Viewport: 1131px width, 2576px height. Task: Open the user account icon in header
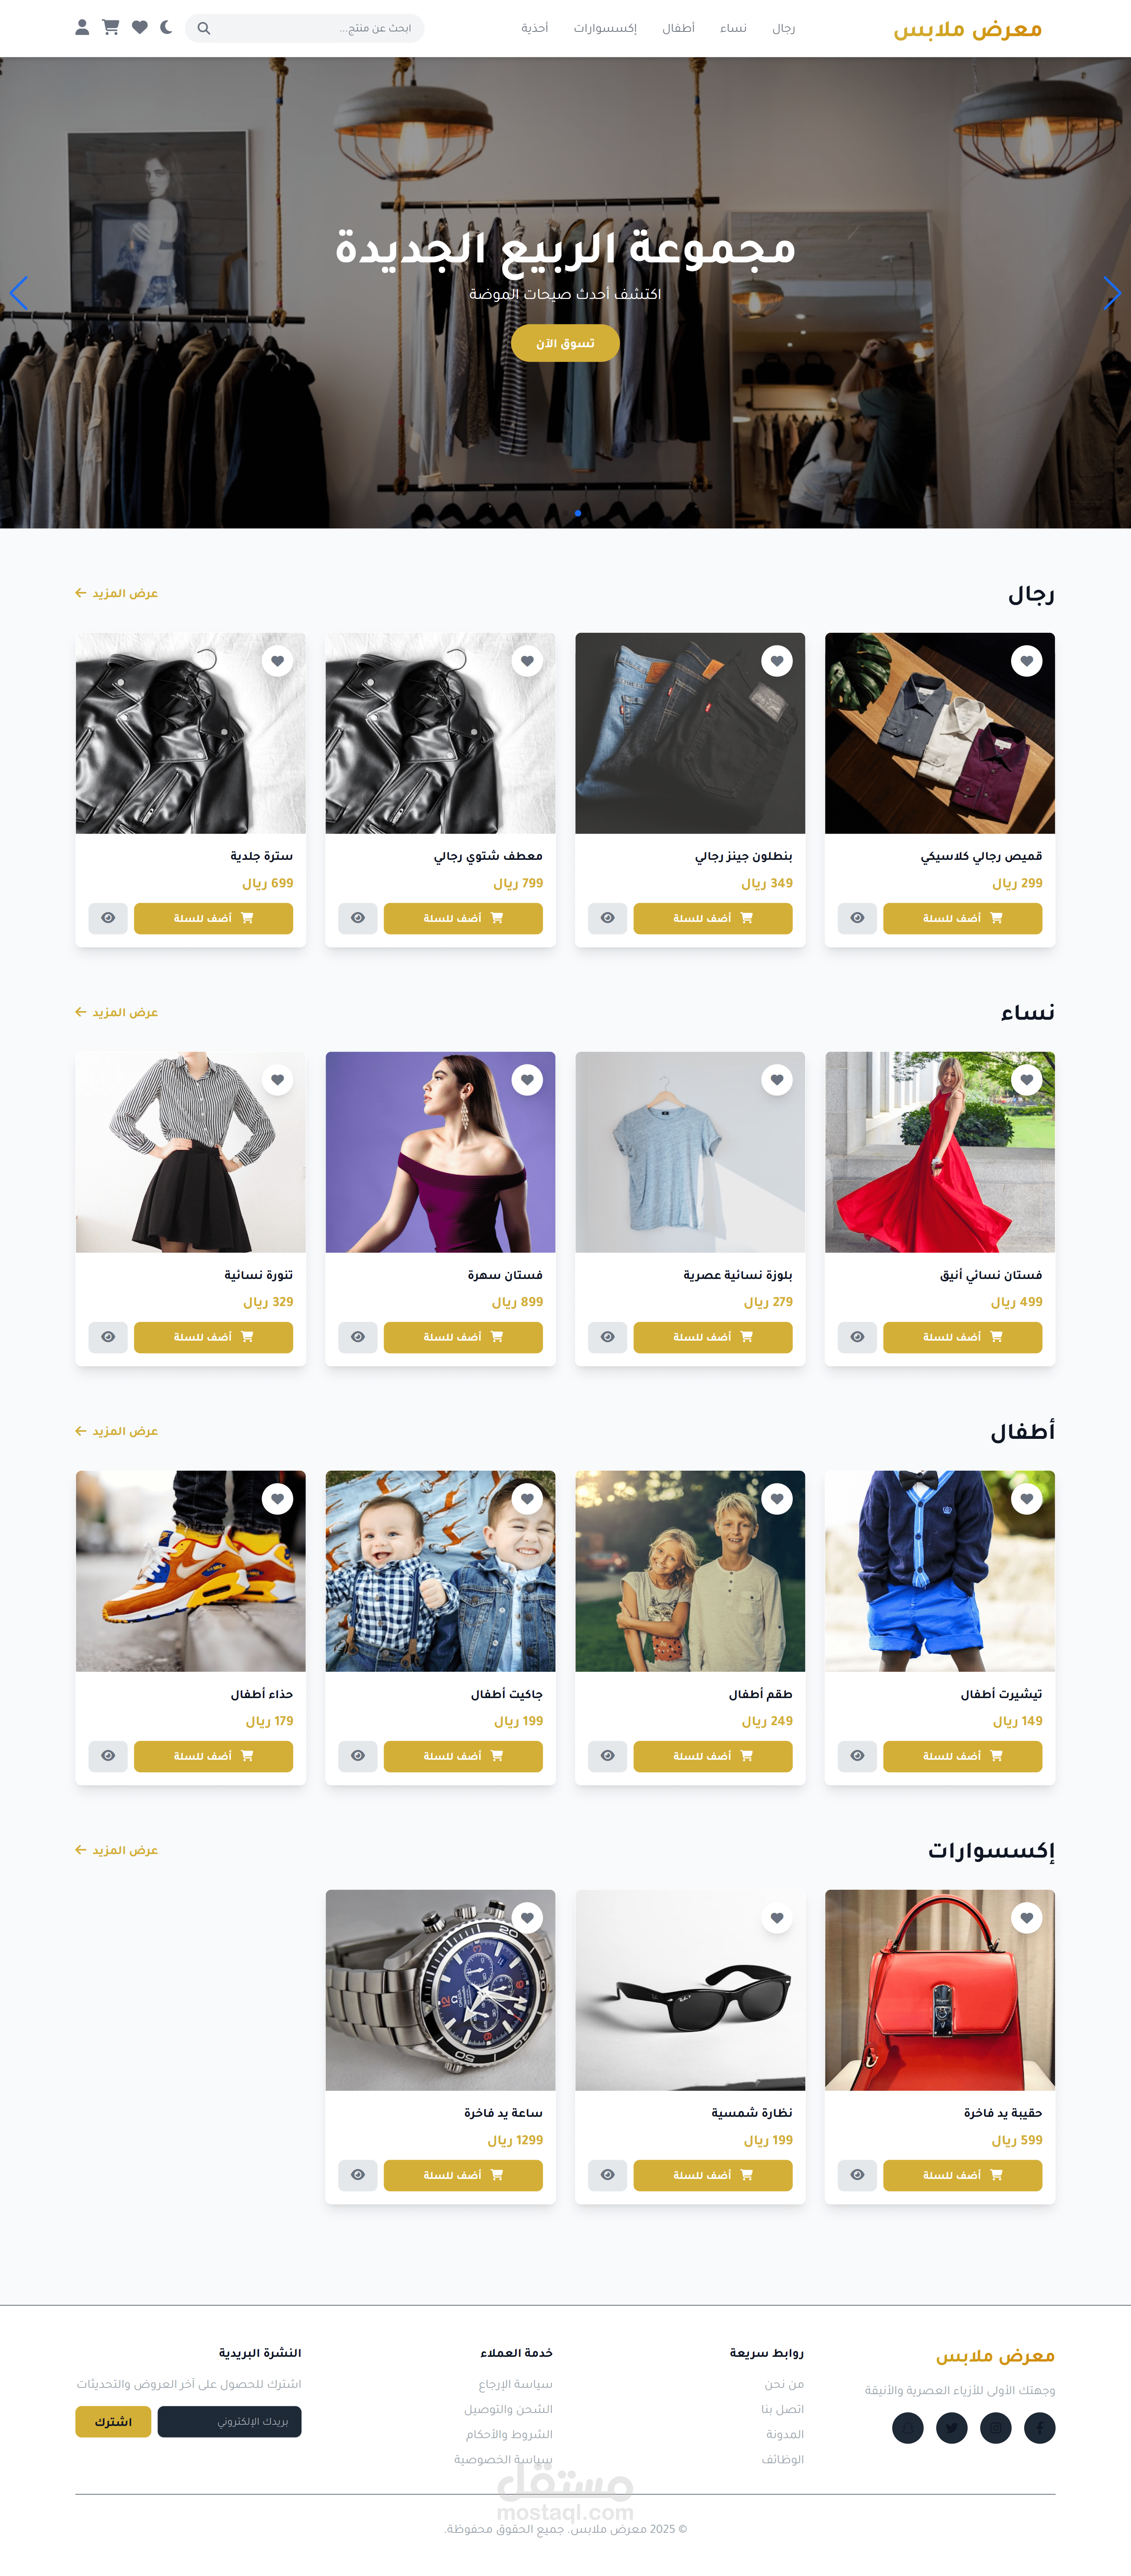pos(82,28)
